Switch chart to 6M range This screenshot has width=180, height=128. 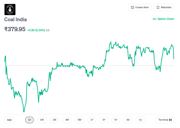[80, 120]
